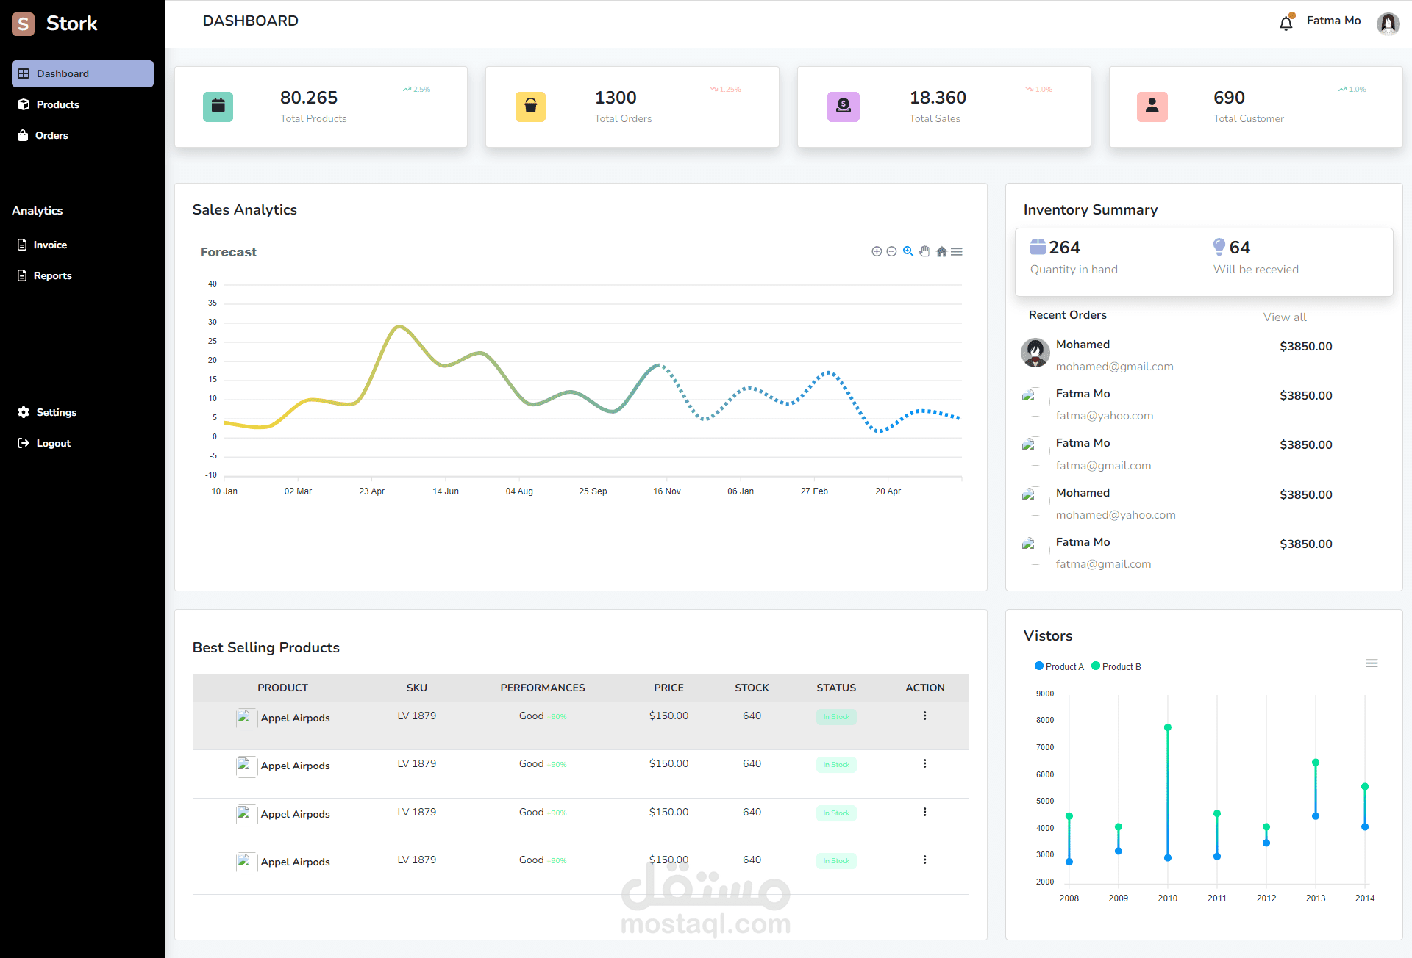Screen dimensions: 1412x958
Task: Reset Forecast chart zoom with home icon
Action: coord(941,252)
